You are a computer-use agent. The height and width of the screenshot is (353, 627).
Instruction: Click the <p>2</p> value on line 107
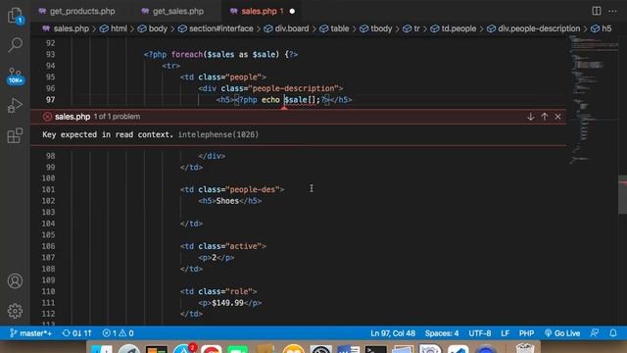pos(217,258)
